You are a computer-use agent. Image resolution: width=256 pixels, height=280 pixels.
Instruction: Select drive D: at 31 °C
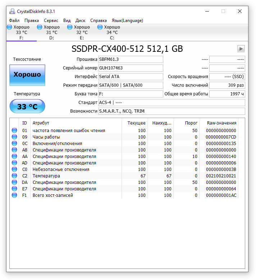tap(52, 32)
